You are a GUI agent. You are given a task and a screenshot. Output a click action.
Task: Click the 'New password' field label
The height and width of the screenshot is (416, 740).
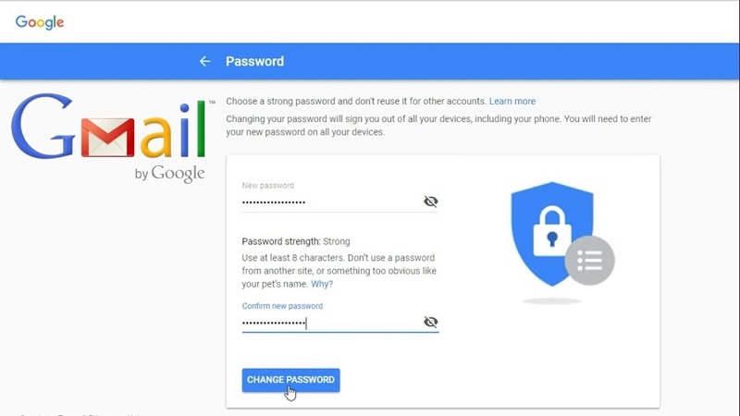pos(268,186)
